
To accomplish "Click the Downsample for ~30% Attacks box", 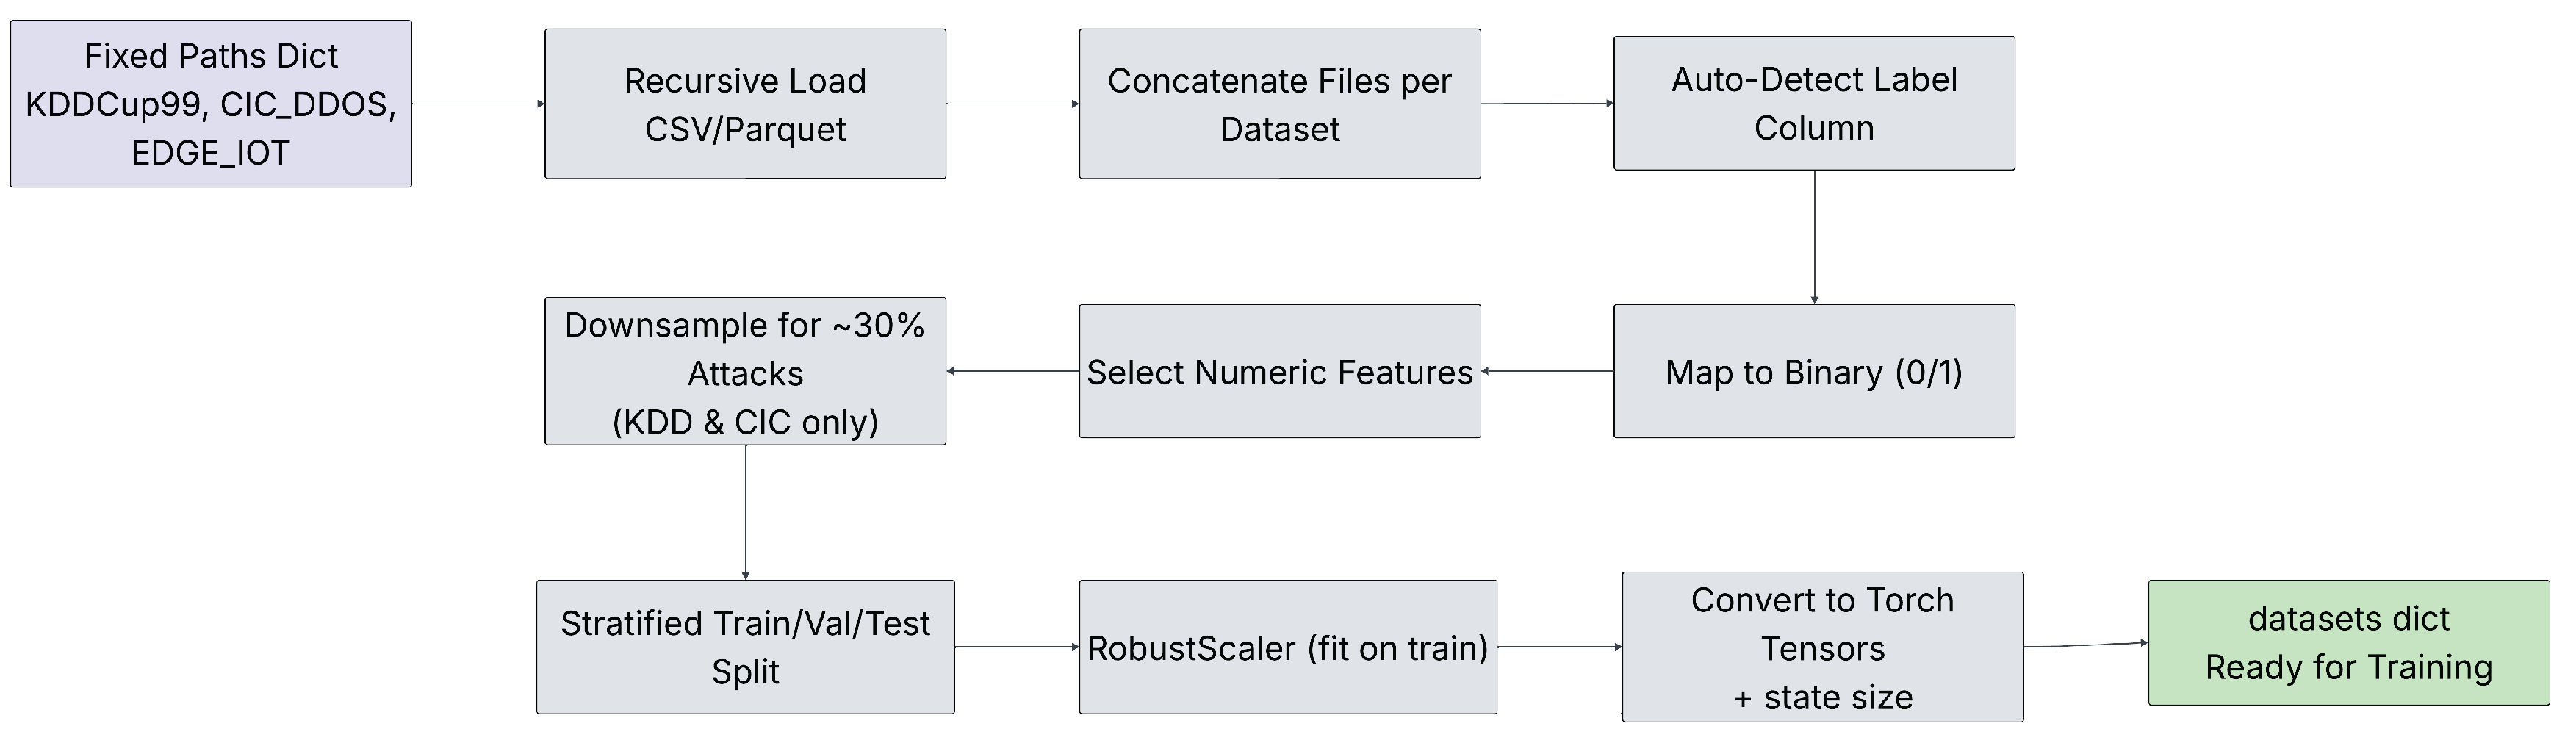I will tap(745, 371).
